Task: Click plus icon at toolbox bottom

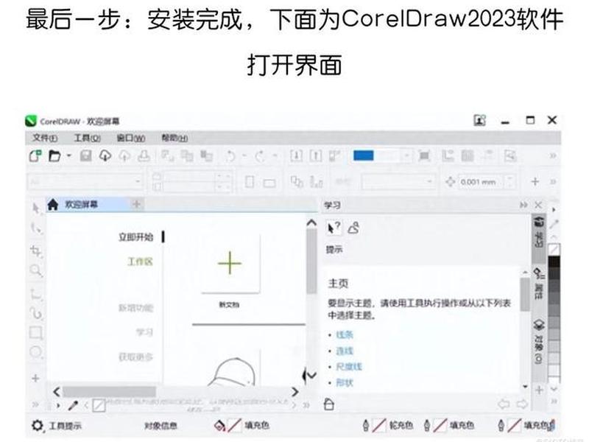Action: [35, 378]
